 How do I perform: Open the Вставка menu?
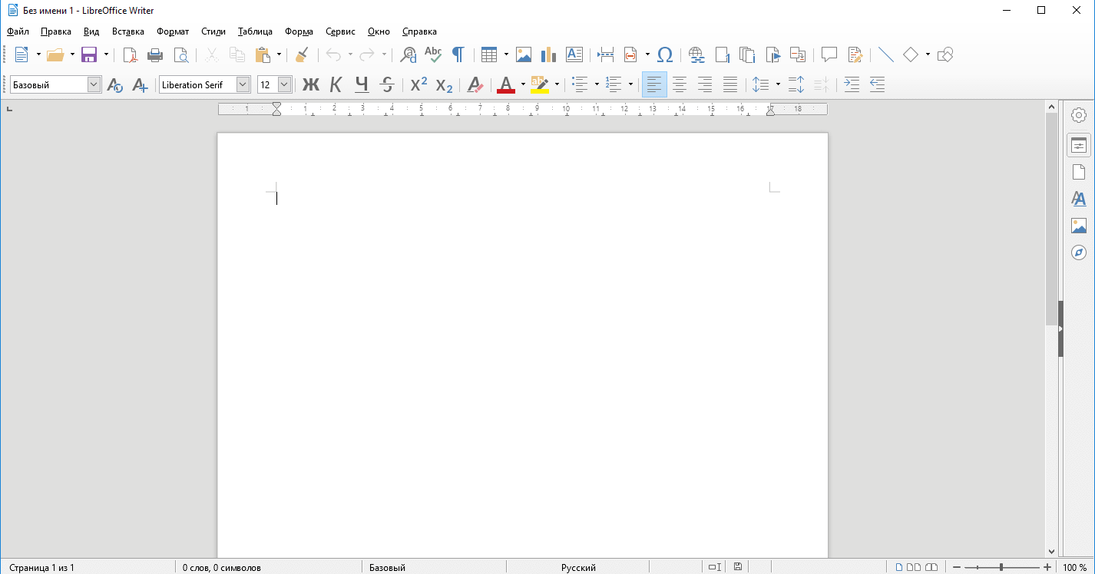127,31
